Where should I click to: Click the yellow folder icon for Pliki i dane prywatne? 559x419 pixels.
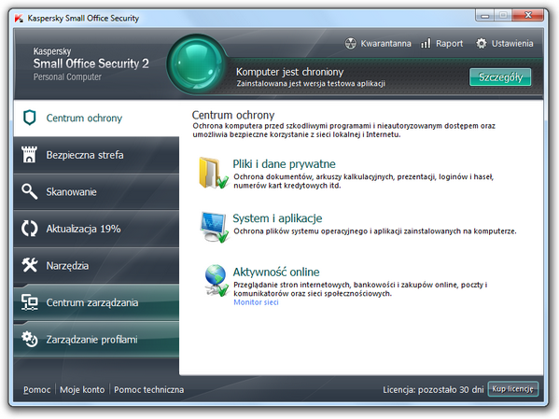tap(213, 173)
